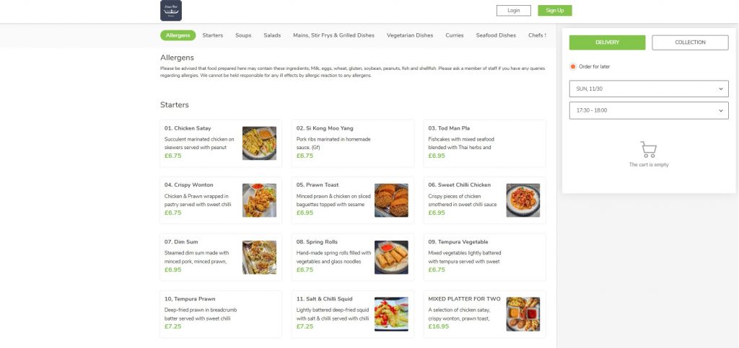Image resolution: width=739 pixels, height=348 pixels.
Task: Click the empty shopping cart icon
Action: point(648,150)
